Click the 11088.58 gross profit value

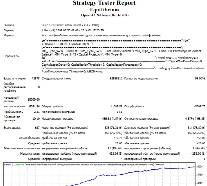[x=116, y=106]
